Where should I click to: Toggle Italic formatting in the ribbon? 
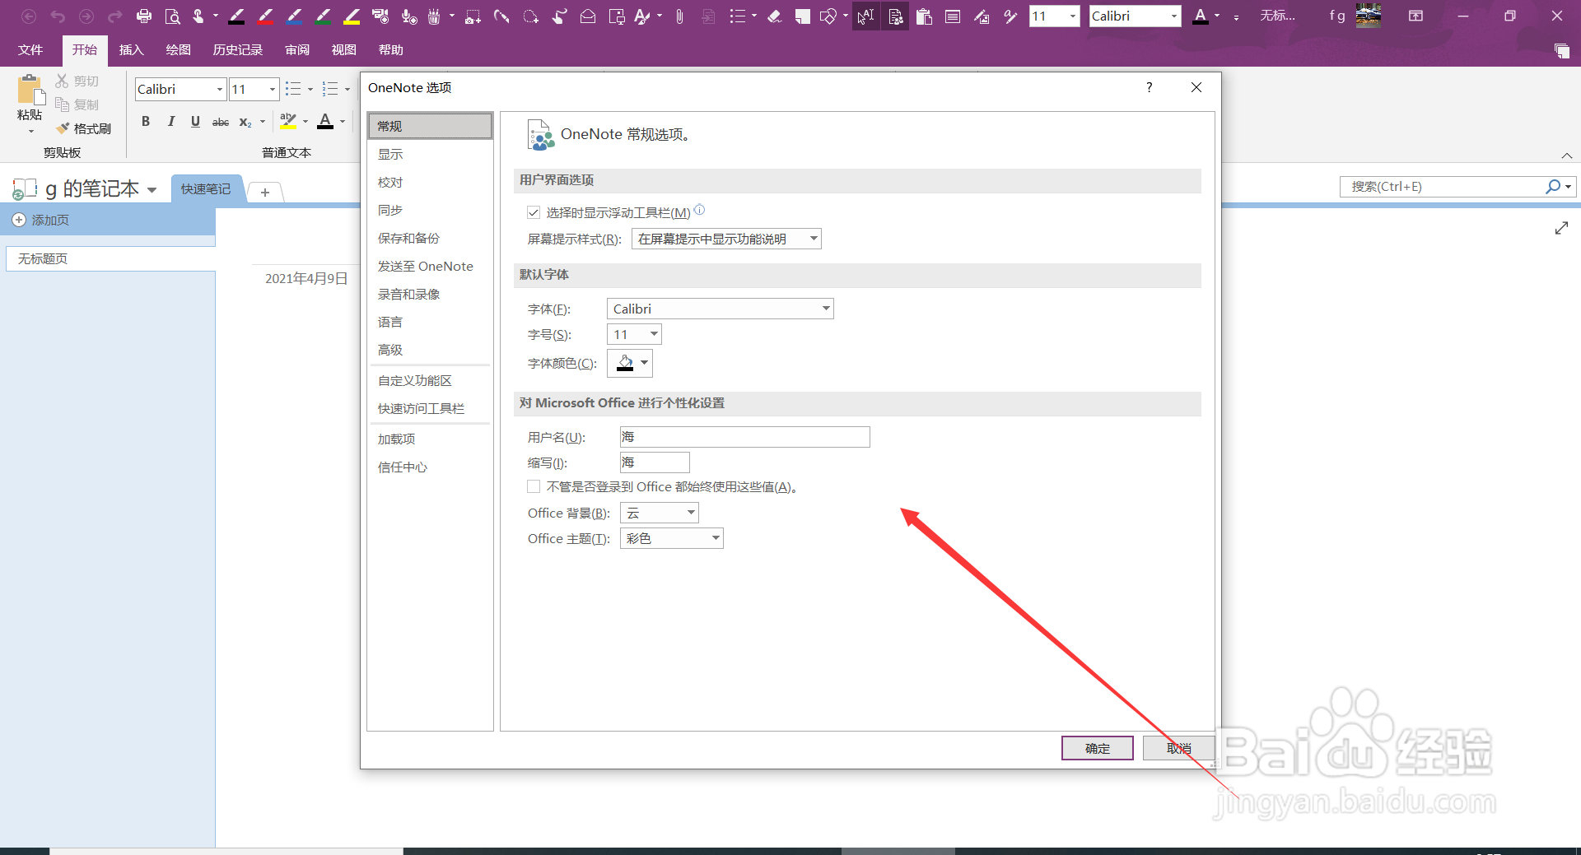click(x=170, y=122)
